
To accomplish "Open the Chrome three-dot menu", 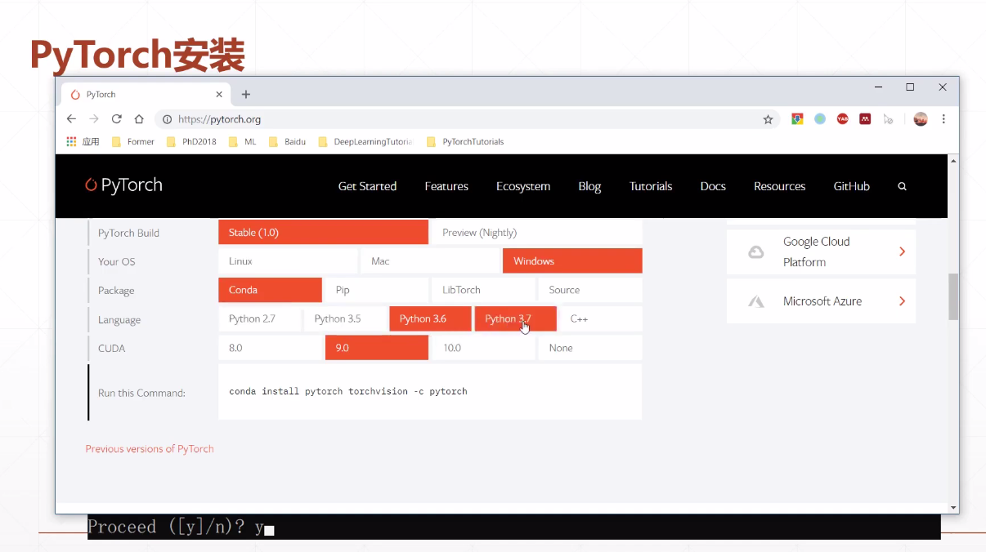I will [943, 119].
